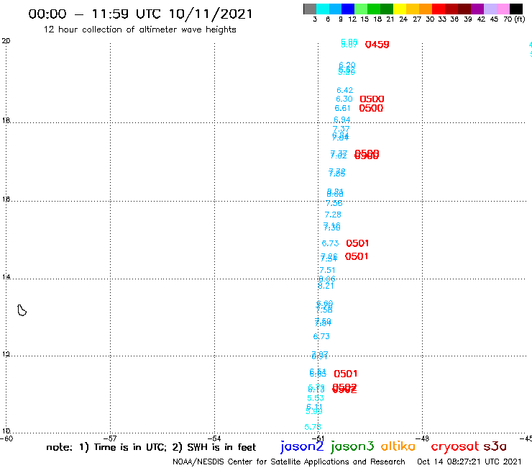Click the '-48' longitude axis label
532x468 pixels.
click(x=423, y=438)
